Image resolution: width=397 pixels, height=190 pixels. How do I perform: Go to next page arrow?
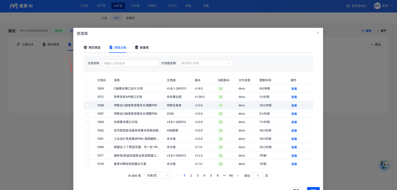[238, 175]
